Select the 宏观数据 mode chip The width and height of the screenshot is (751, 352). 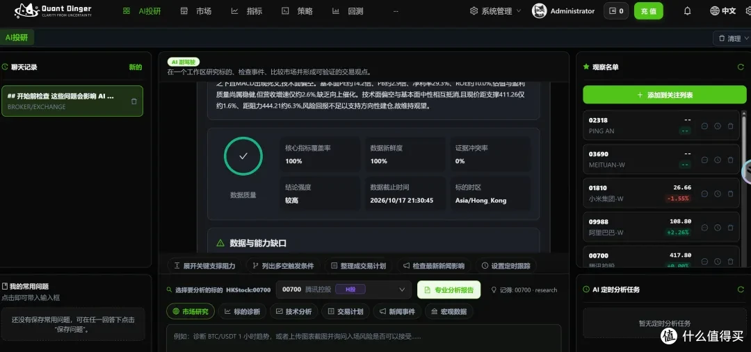pyautogui.click(x=449, y=311)
